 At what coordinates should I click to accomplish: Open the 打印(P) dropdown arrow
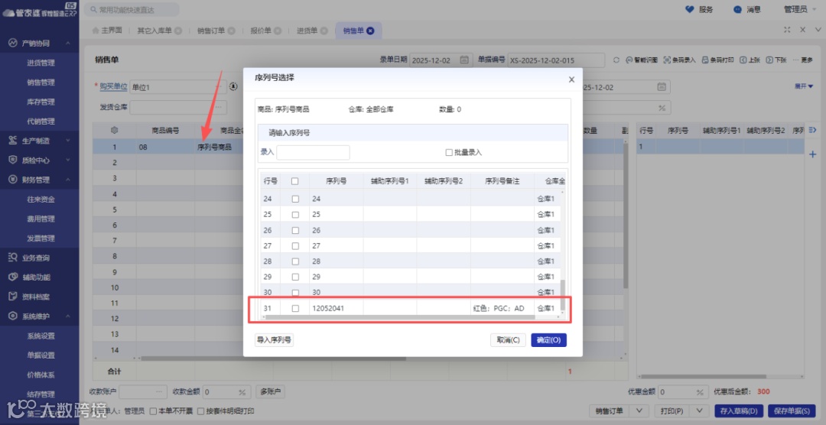(699, 410)
